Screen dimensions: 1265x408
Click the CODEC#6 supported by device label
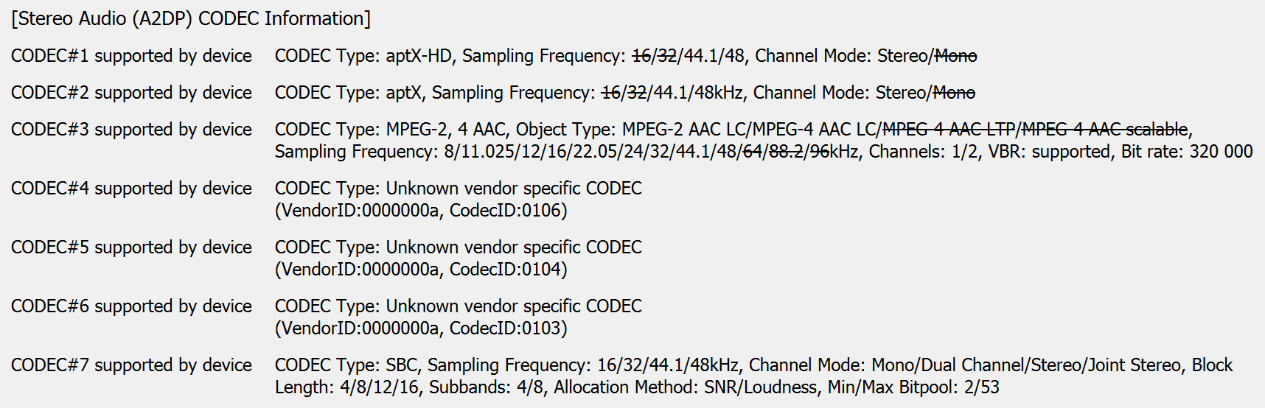pos(131,306)
